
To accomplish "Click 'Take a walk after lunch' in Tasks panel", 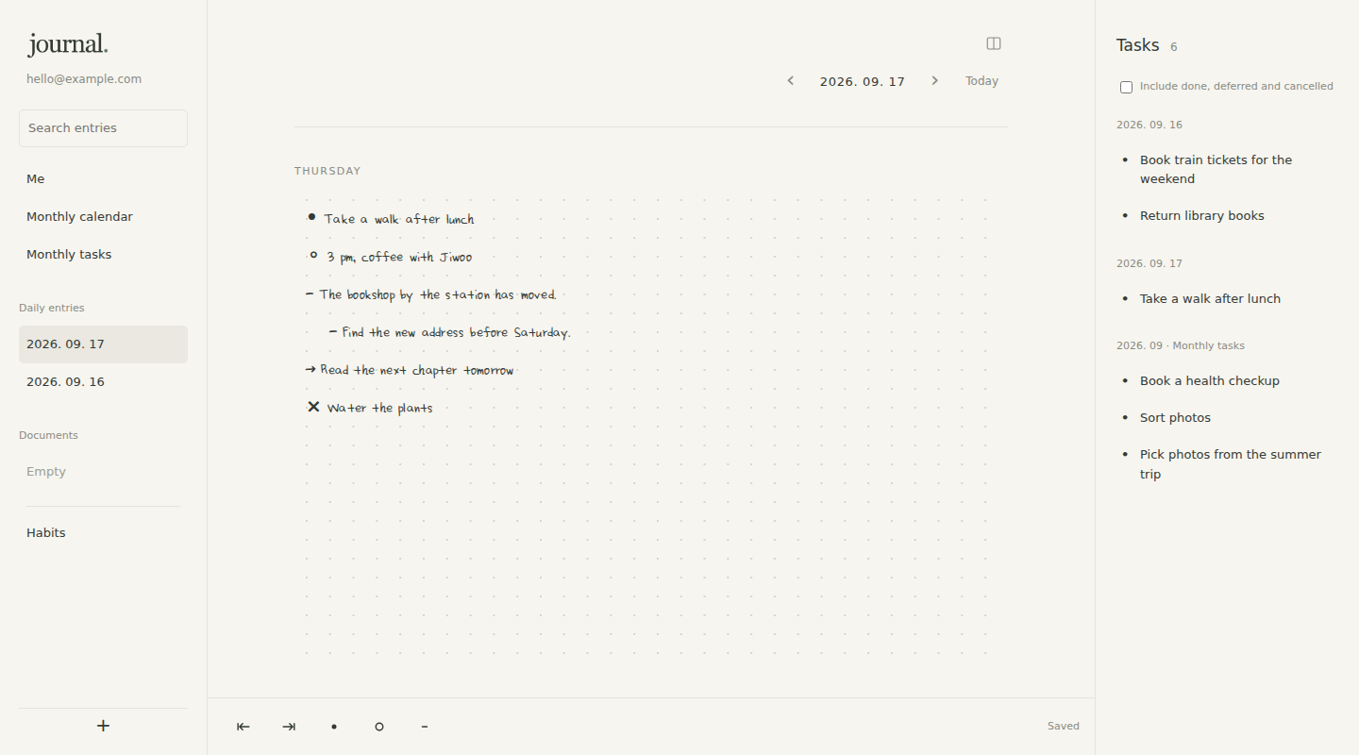I will pos(1210,299).
